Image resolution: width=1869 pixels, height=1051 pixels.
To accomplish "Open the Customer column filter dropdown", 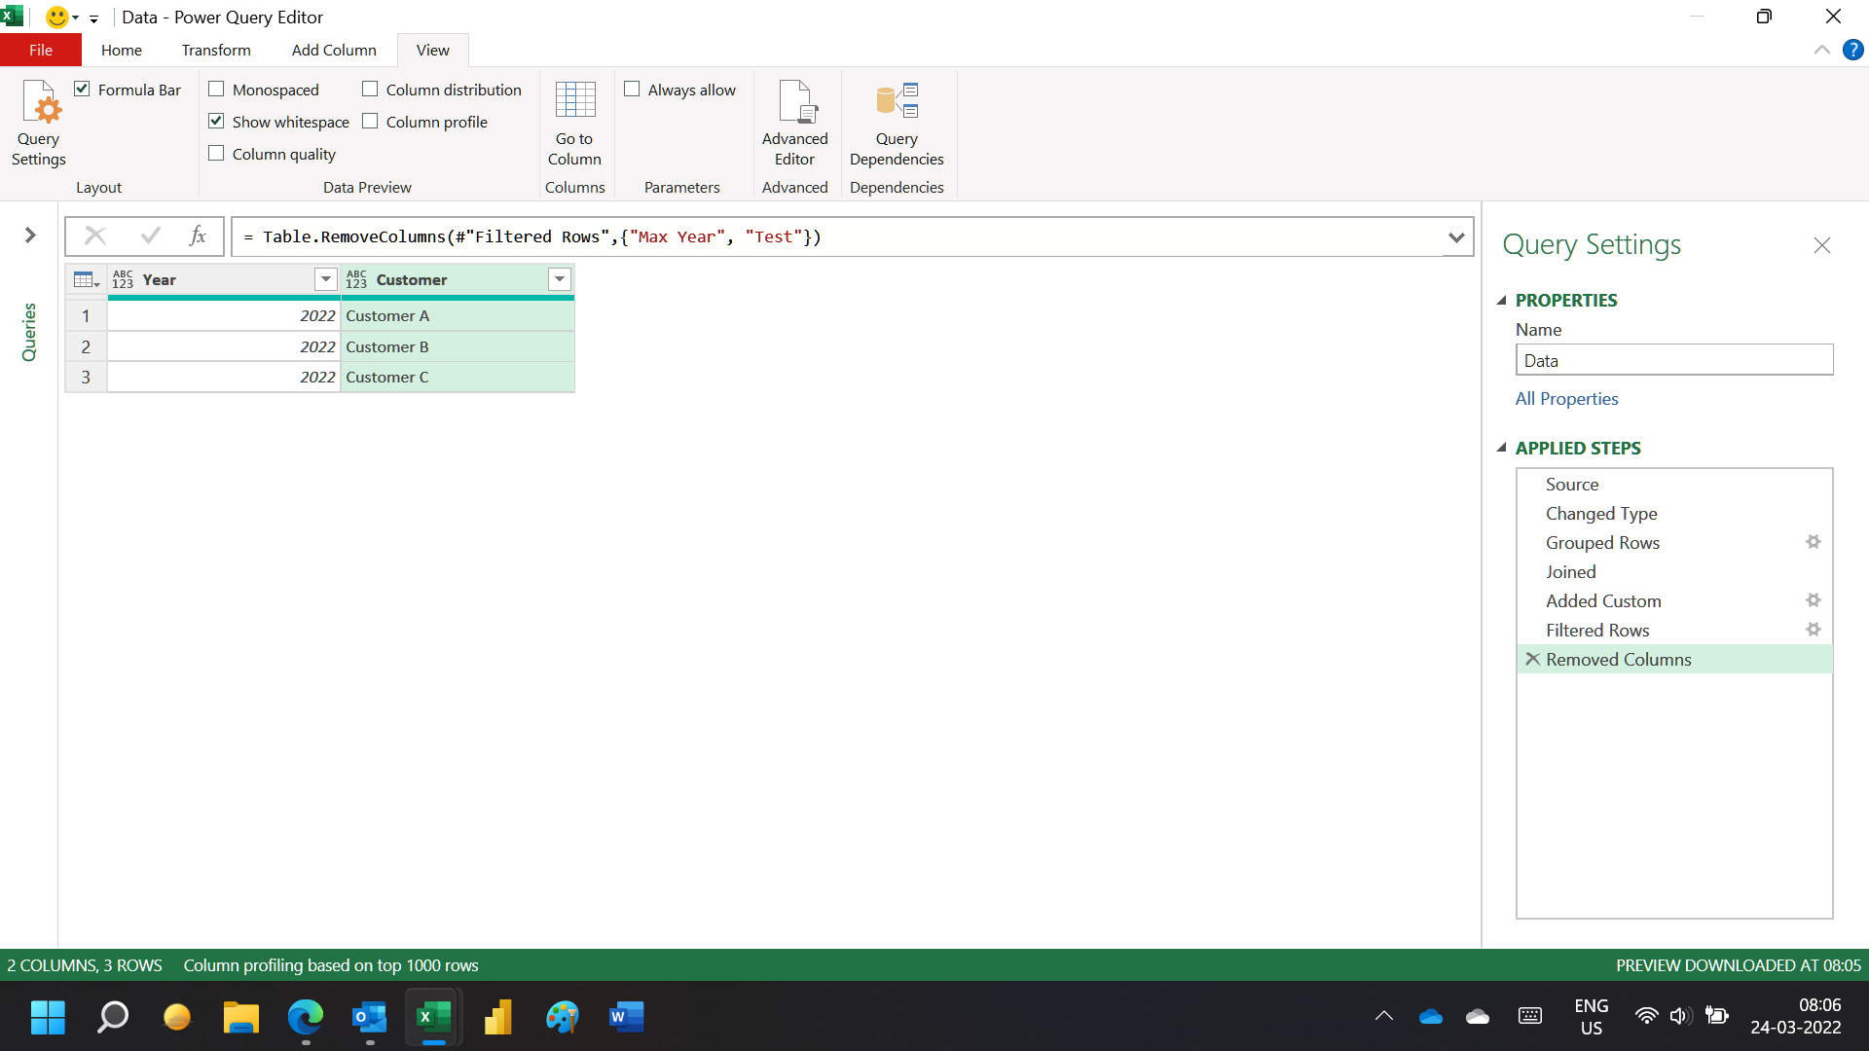I will 559,280.
